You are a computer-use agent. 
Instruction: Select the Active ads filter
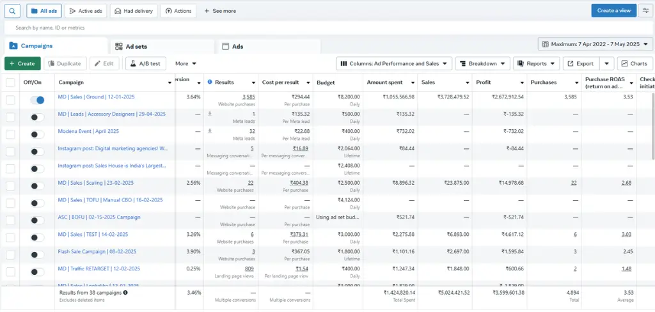point(86,11)
